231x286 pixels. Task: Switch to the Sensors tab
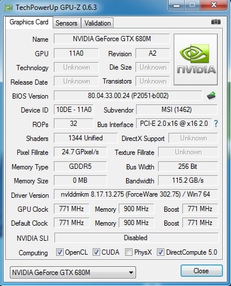coord(67,23)
